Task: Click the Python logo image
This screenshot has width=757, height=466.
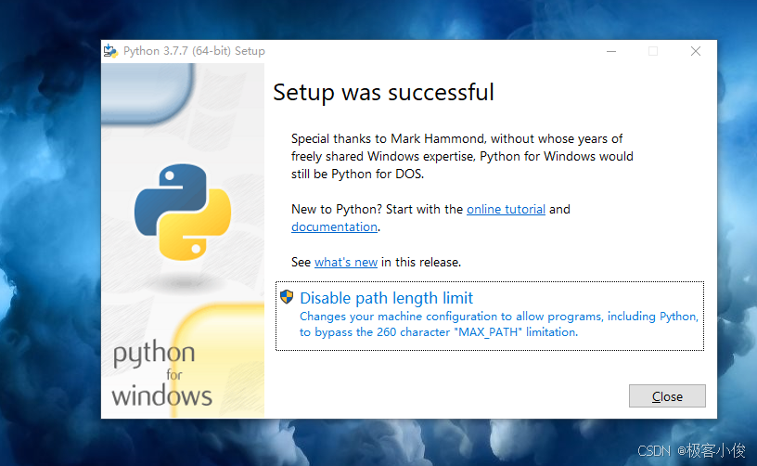Action: [183, 212]
